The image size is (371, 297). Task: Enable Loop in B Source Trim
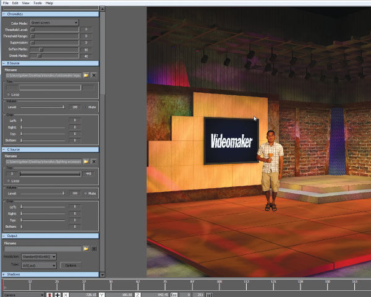coord(9,95)
